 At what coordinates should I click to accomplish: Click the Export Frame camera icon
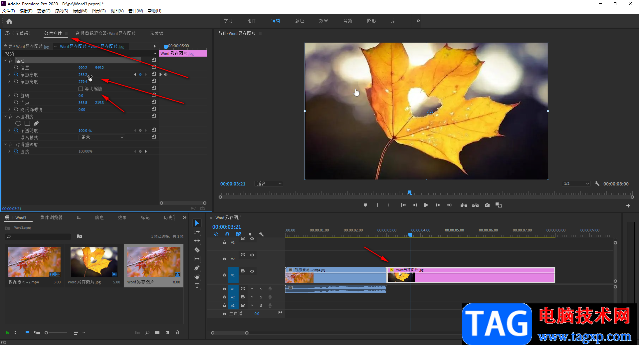coord(487,205)
